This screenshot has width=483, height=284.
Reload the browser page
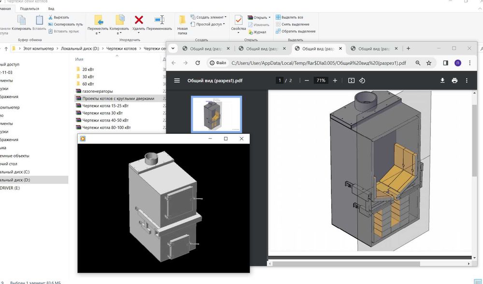[198, 63]
